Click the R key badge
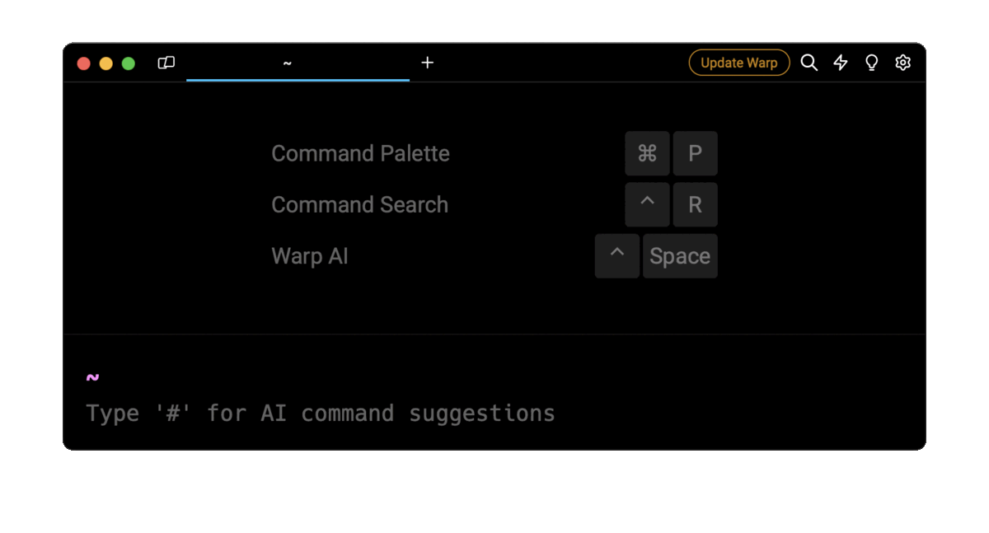 [695, 204]
